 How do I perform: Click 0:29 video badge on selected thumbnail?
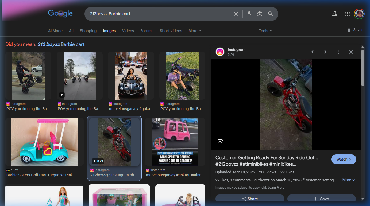(x=98, y=161)
